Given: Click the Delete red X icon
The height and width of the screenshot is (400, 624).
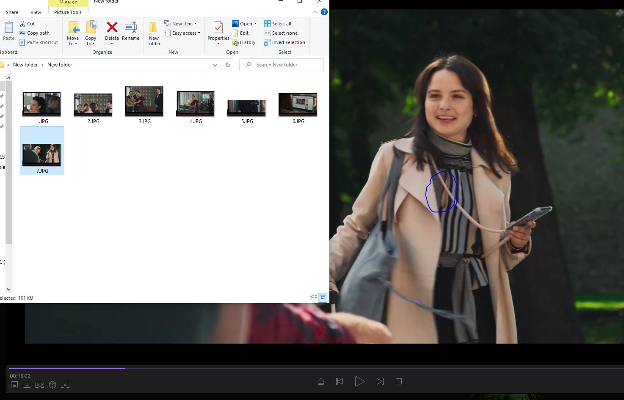Looking at the screenshot, I should [x=112, y=28].
